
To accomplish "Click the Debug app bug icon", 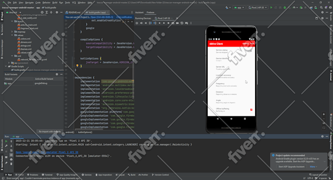I will (x=285, y=7).
